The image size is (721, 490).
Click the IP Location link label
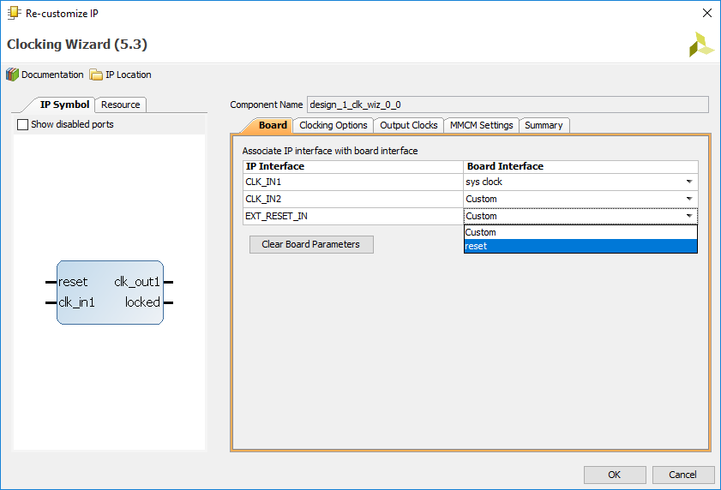click(x=129, y=75)
